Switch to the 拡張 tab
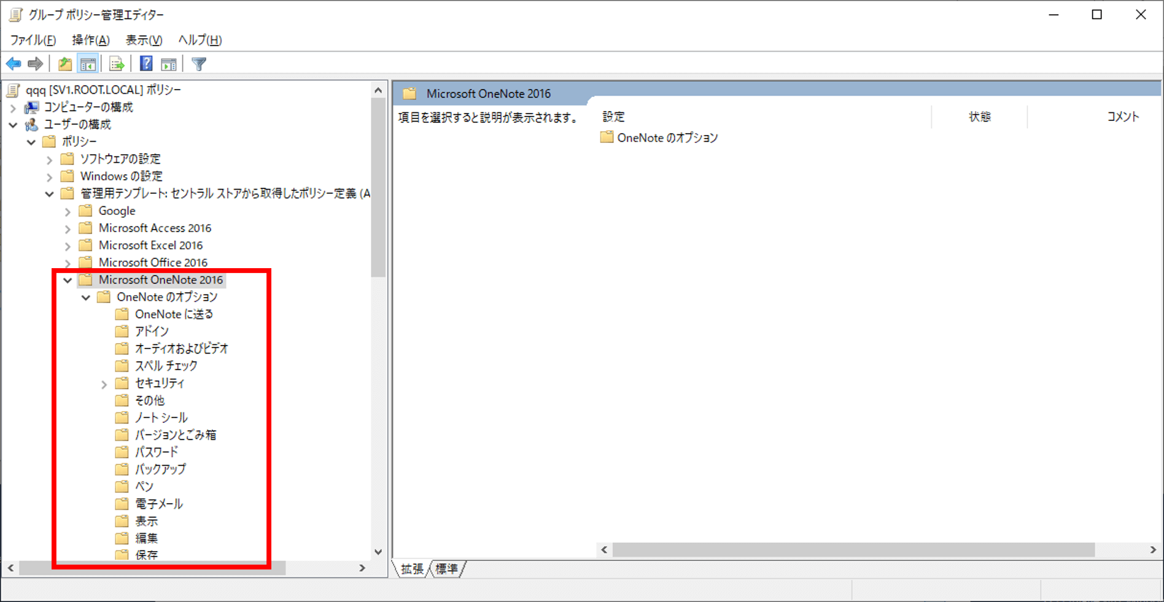The image size is (1164, 602). (412, 569)
